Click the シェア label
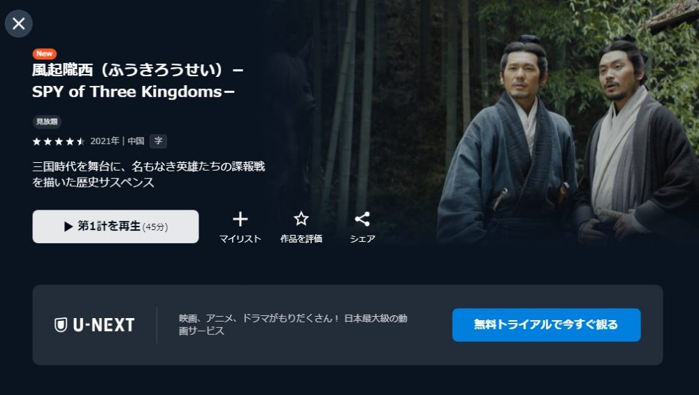699x395 pixels. [362, 239]
